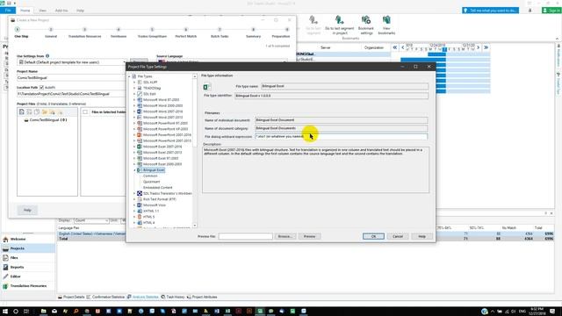Click the Microsoft Excel 2007-2016 icon

[140, 147]
